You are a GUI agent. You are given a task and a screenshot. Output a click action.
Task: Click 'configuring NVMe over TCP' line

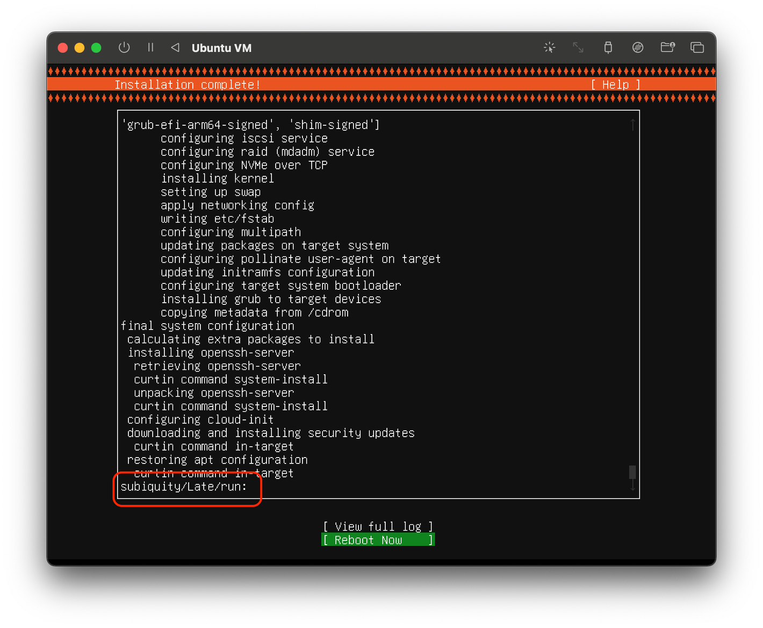244,165
